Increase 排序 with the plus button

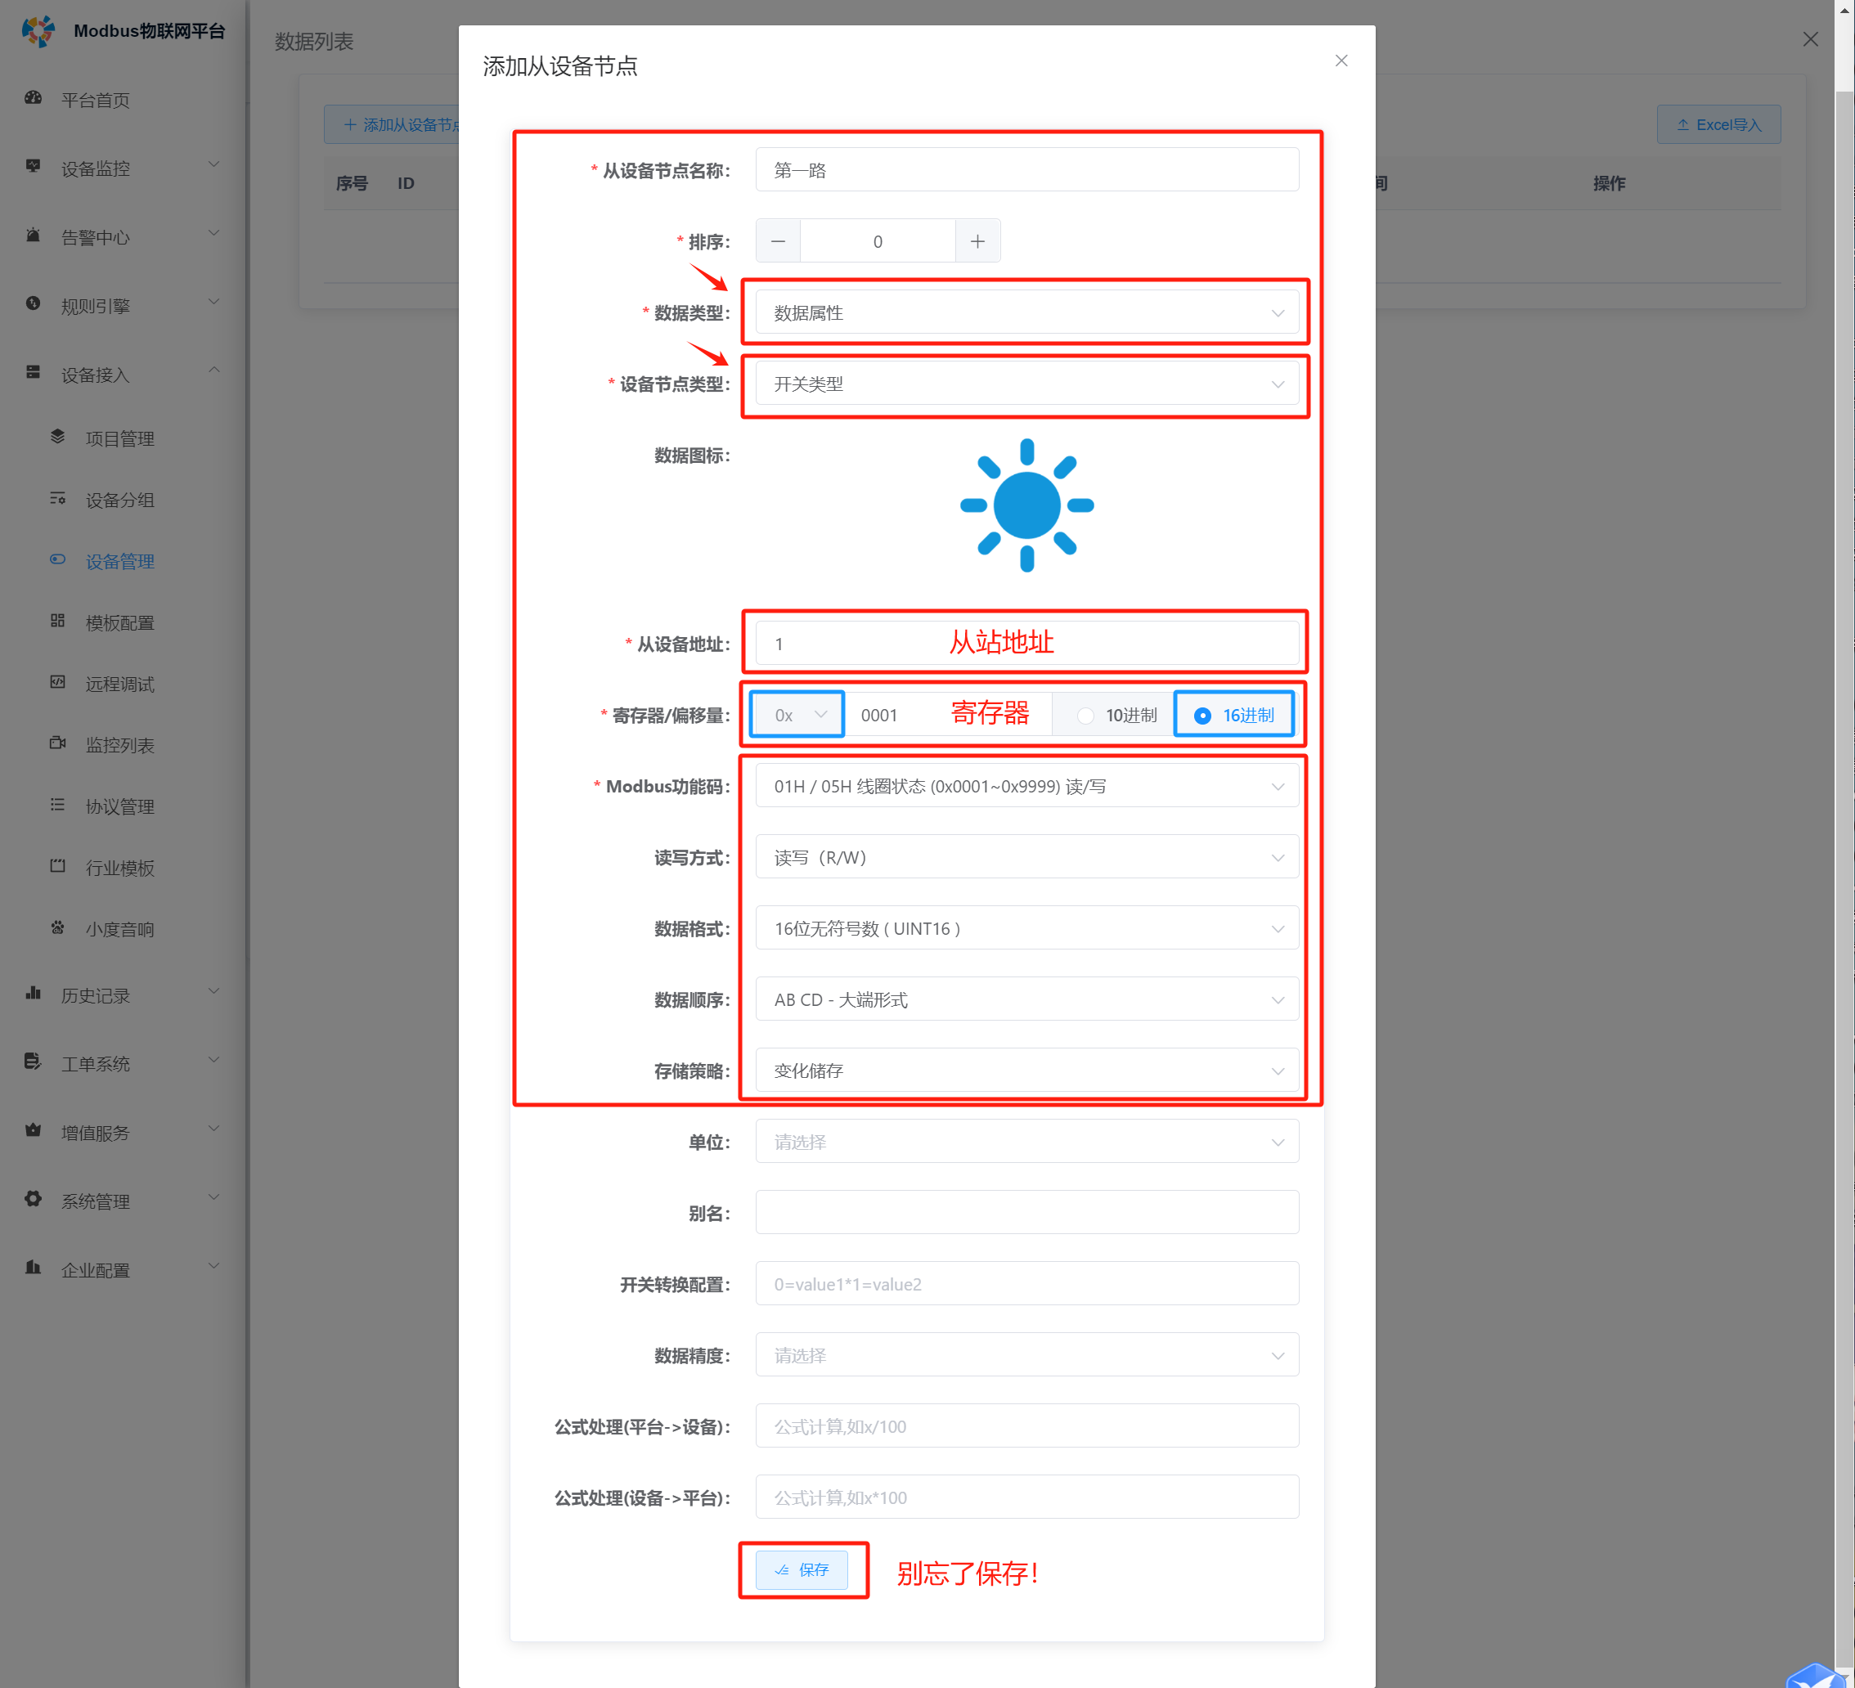[x=977, y=241]
